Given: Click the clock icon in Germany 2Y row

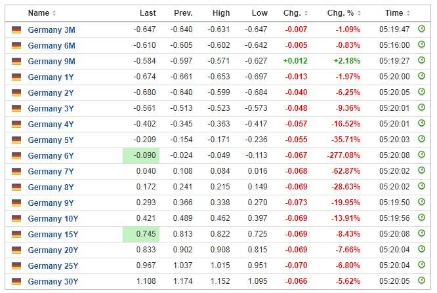Looking at the screenshot, I should click(421, 92).
